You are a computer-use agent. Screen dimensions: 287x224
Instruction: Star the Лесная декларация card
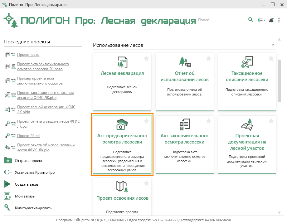click(x=146, y=59)
